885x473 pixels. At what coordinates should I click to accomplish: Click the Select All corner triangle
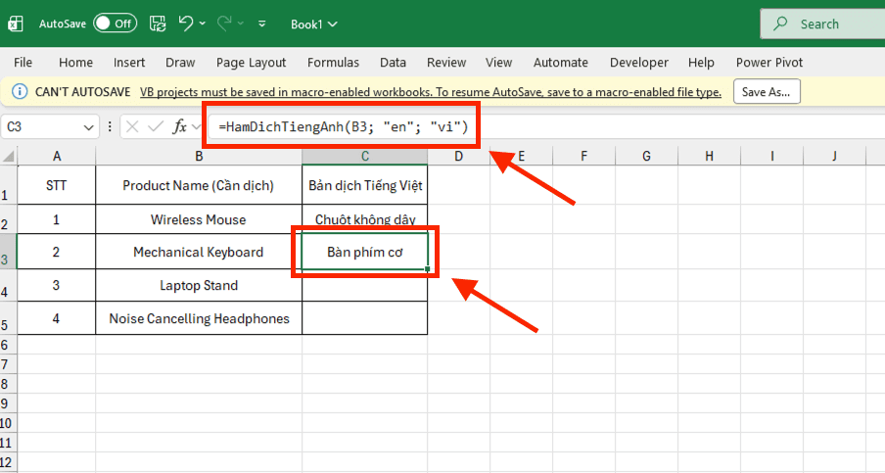click(9, 156)
